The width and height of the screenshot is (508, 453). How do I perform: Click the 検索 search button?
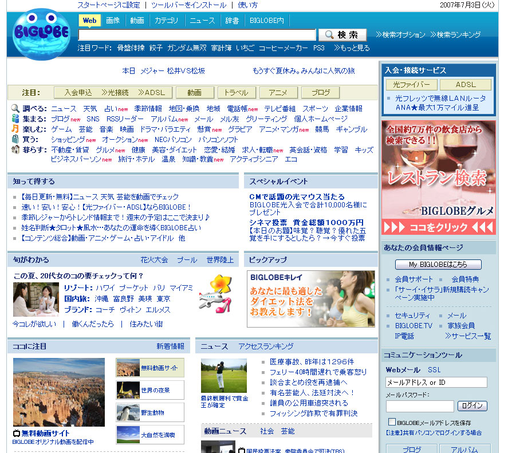(x=342, y=35)
